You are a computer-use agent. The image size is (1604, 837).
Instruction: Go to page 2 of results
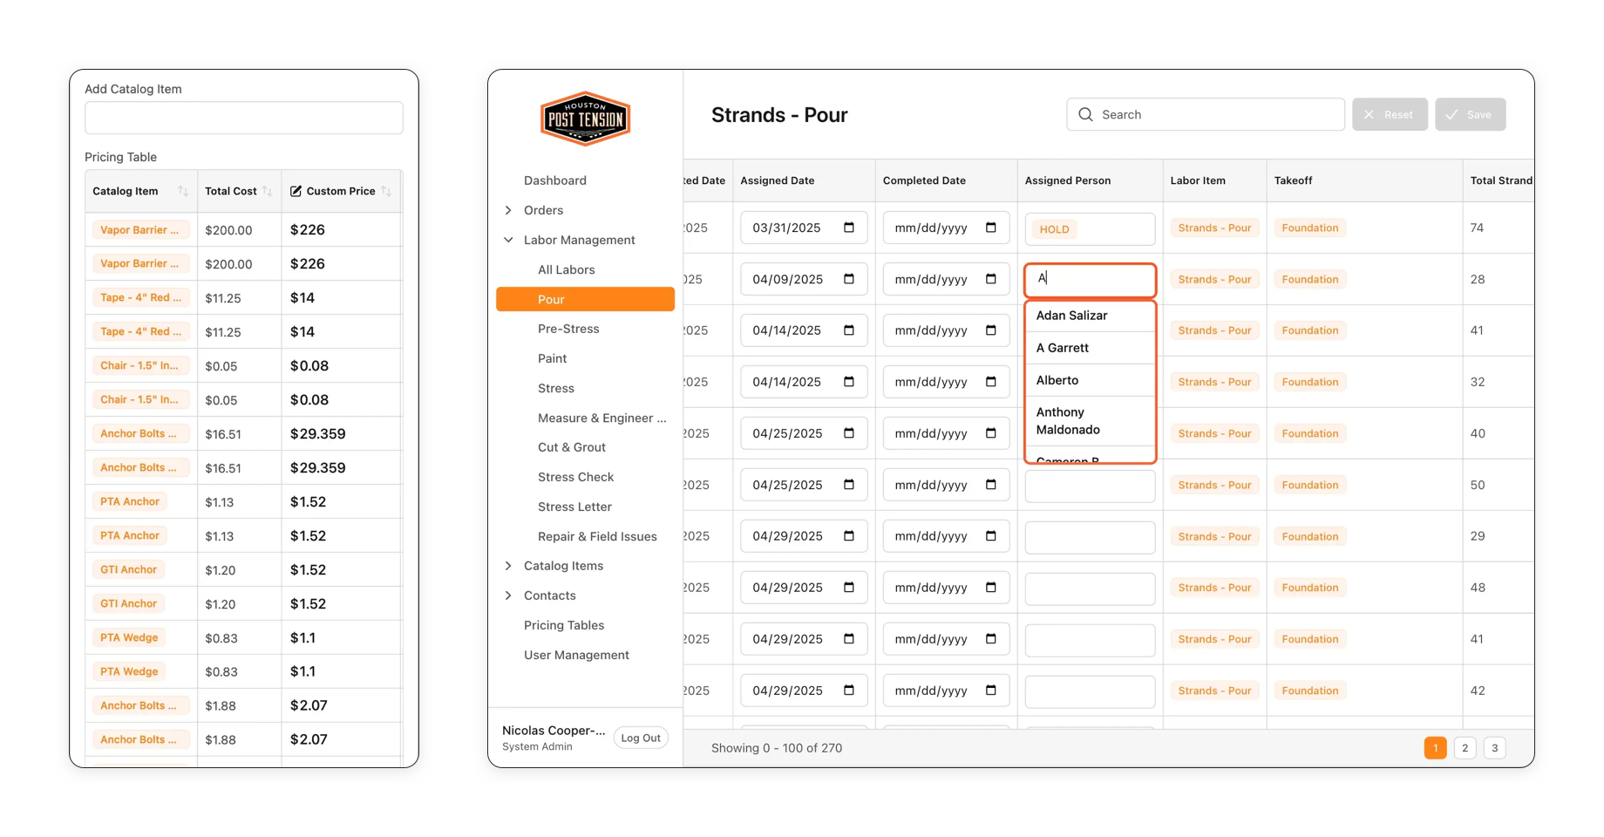click(x=1465, y=748)
